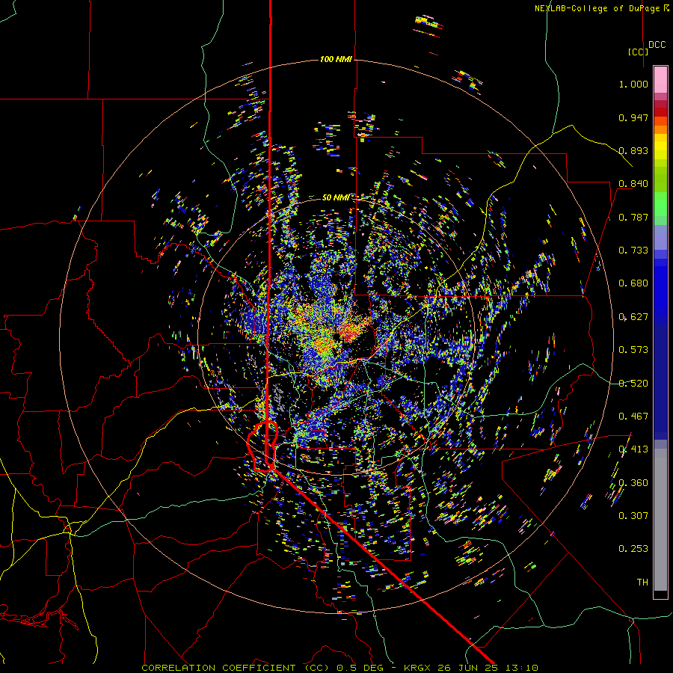Select the 0.733 color scale value
This screenshot has height=673, width=673.
click(633, 251)
